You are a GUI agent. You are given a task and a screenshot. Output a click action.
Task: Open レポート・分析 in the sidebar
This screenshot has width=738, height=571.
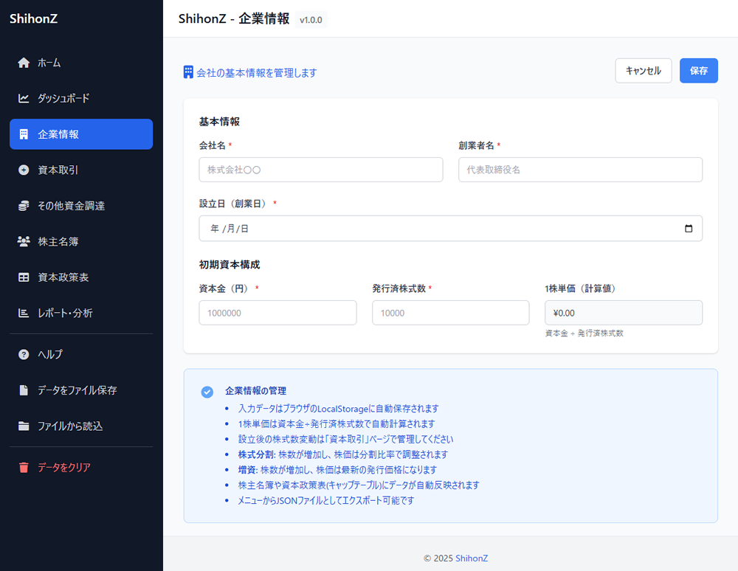(65, 313)
